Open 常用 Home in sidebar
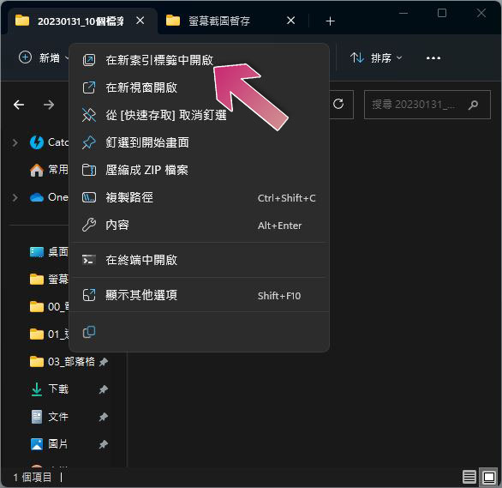502x488 pixels. tap(49, 170)
